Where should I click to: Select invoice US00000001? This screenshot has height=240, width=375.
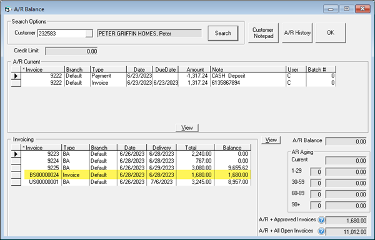41,182
